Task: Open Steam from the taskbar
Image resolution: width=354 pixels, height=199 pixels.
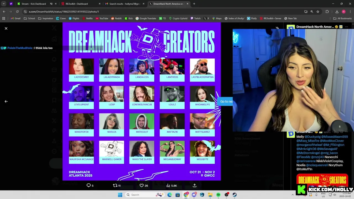Action: [x=235, y=195]
